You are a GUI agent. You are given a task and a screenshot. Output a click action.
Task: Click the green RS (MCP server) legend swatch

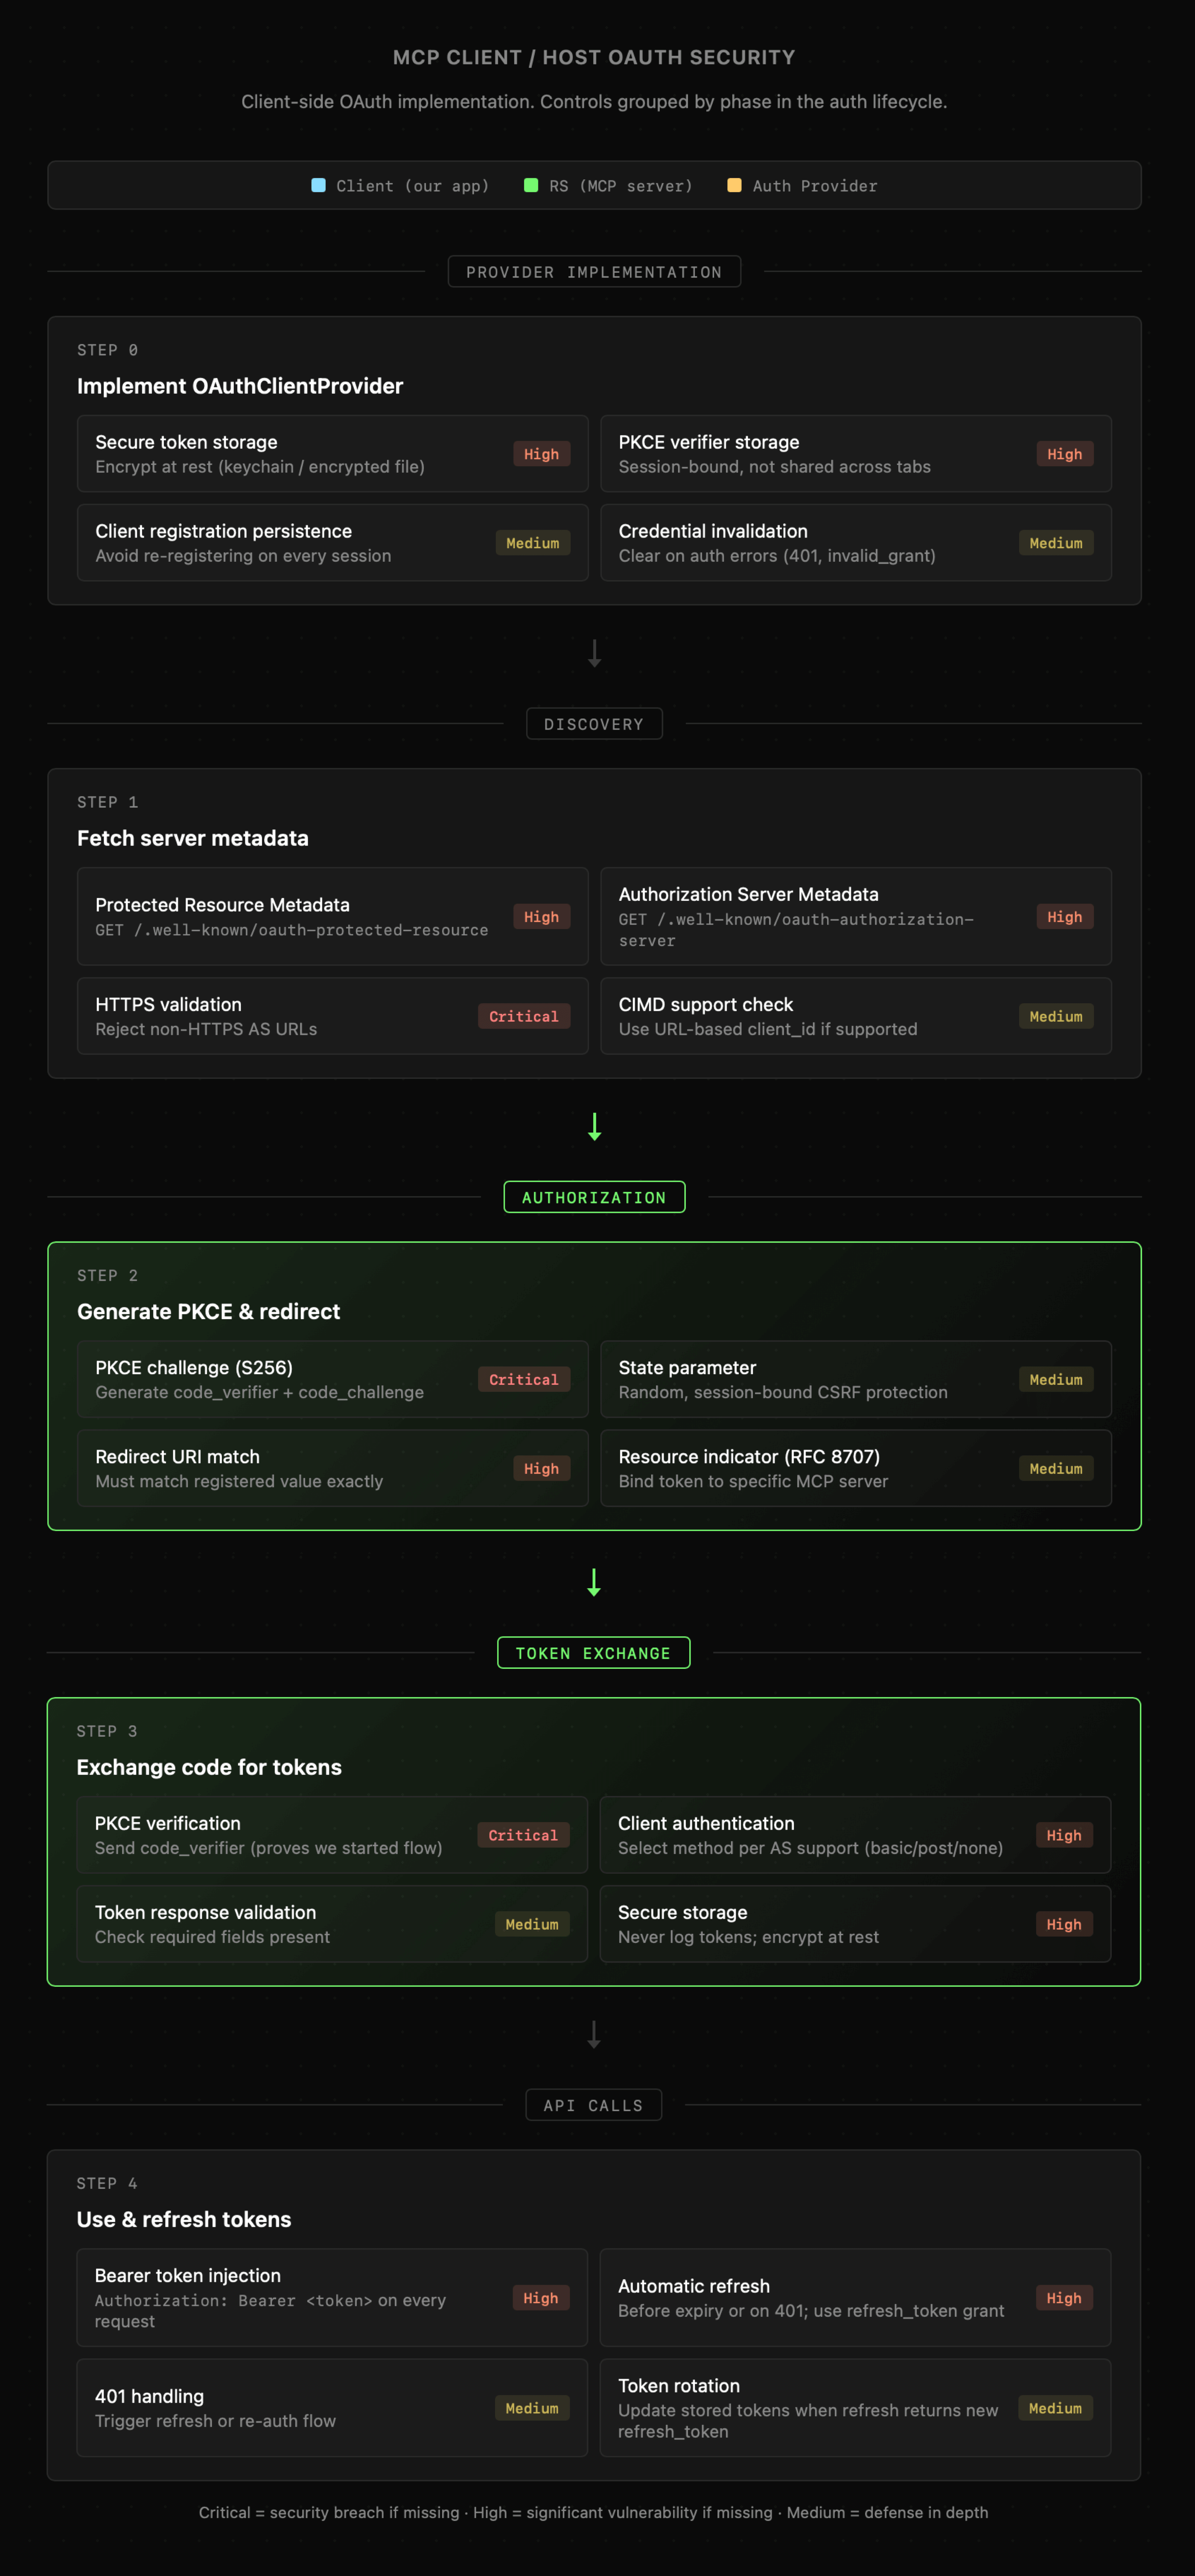(x=531, y=185)
